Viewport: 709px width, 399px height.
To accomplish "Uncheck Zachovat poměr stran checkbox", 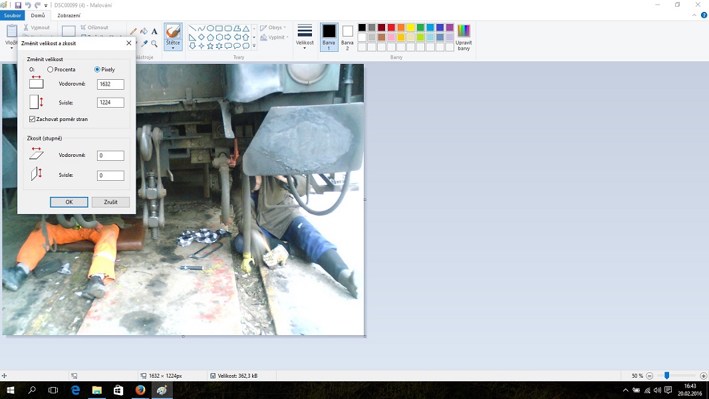I will [33, 119].
